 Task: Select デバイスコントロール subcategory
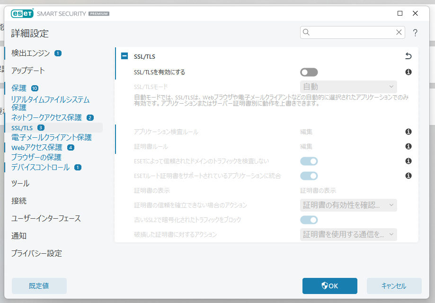41,167
